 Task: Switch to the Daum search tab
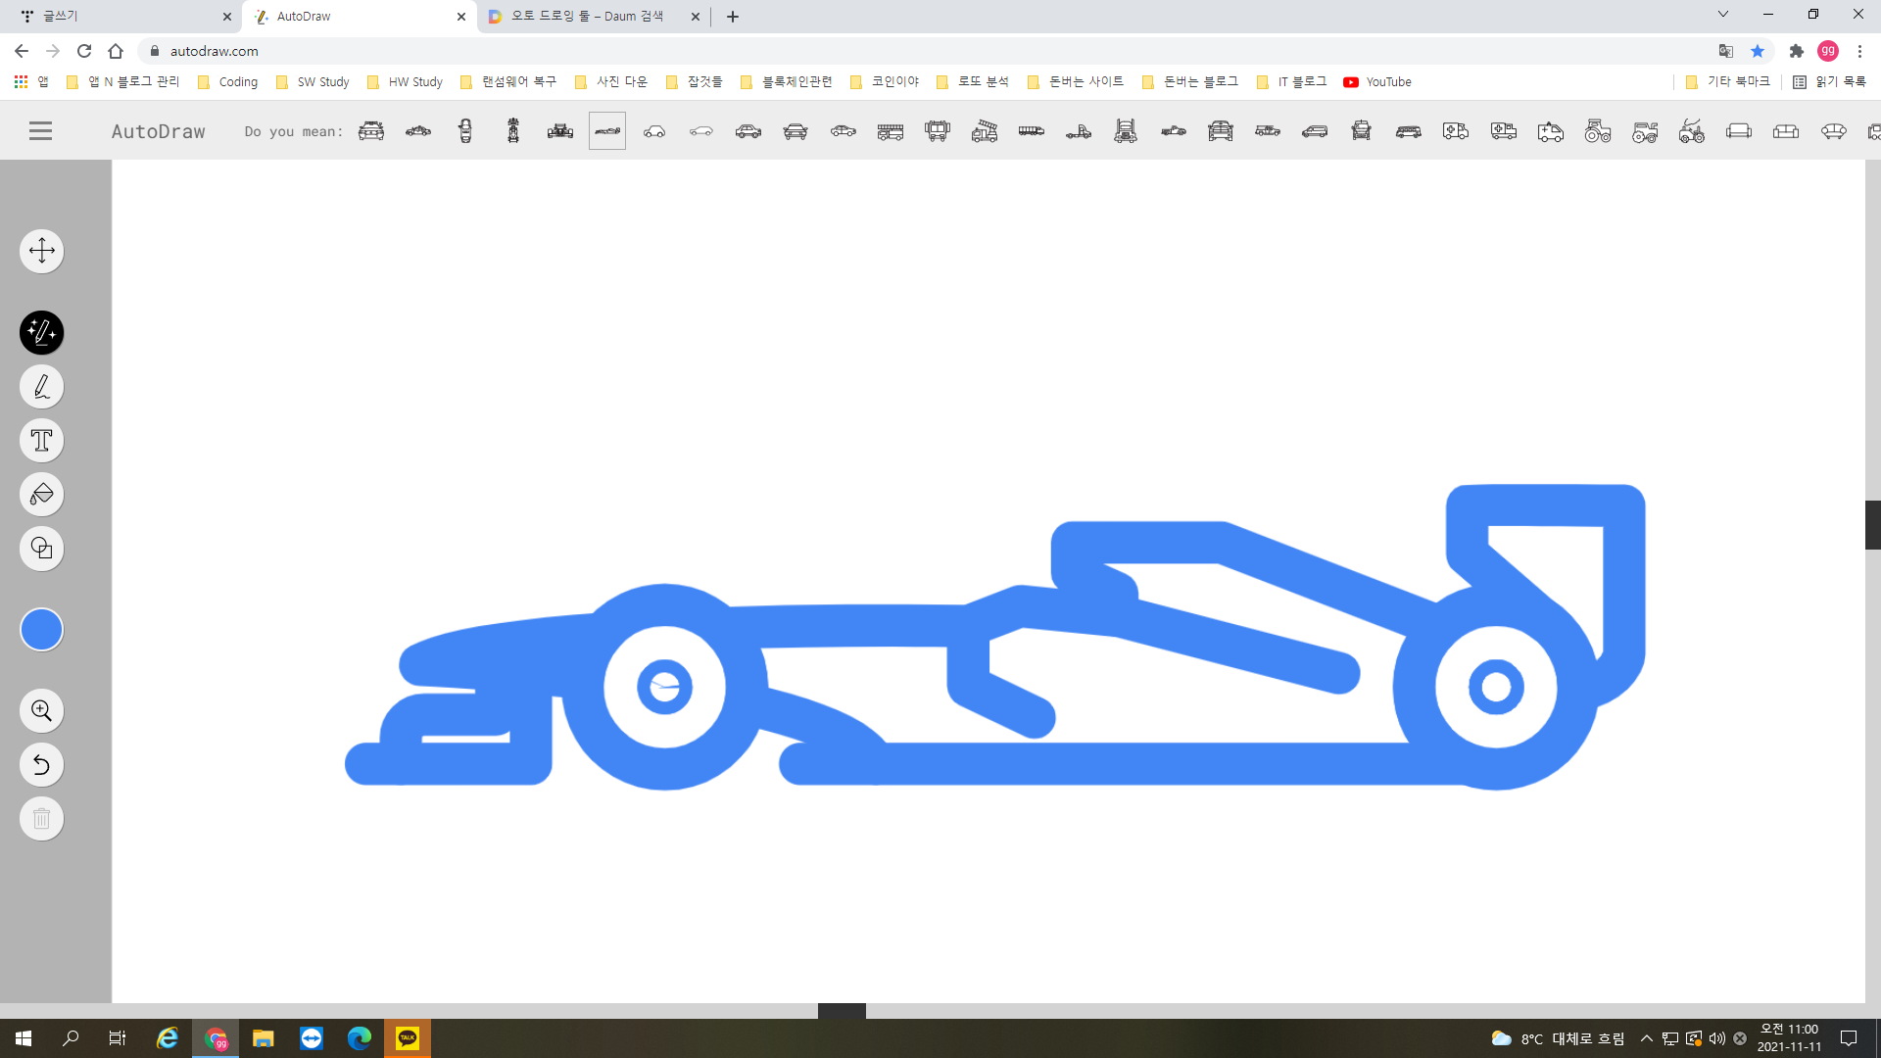click(588, 17)
